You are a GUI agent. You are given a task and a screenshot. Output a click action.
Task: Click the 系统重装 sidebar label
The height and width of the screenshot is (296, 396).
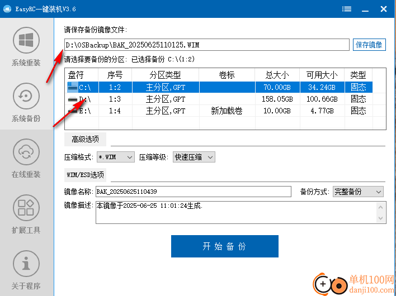click(x=26, y=63)
